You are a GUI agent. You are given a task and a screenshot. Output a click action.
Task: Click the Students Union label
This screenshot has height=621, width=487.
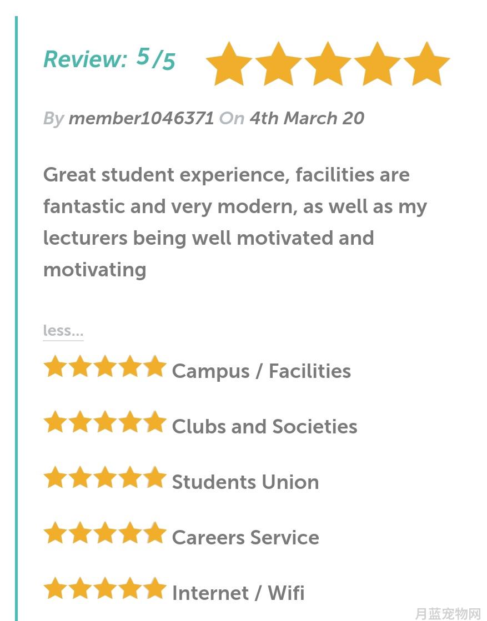[x=245, y=482]
